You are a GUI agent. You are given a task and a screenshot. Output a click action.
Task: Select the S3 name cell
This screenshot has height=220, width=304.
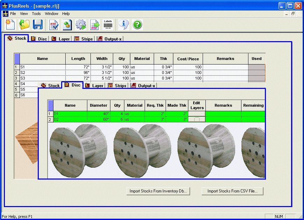(x=43, y=78)
